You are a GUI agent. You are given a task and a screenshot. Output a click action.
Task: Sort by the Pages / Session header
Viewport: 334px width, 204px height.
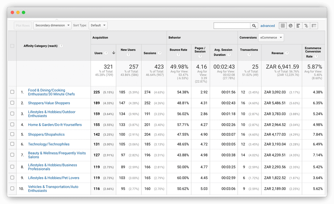point(200,50)
